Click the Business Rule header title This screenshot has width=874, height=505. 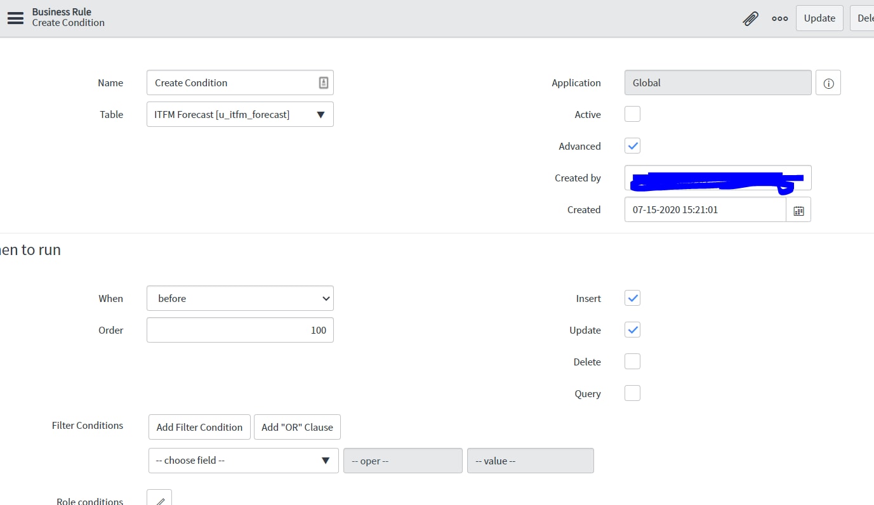[62, 12]
